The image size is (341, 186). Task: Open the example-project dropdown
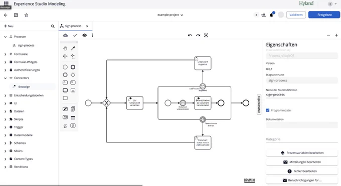pos(170,15)
